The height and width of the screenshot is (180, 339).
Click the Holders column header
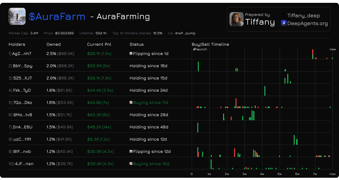17,44
